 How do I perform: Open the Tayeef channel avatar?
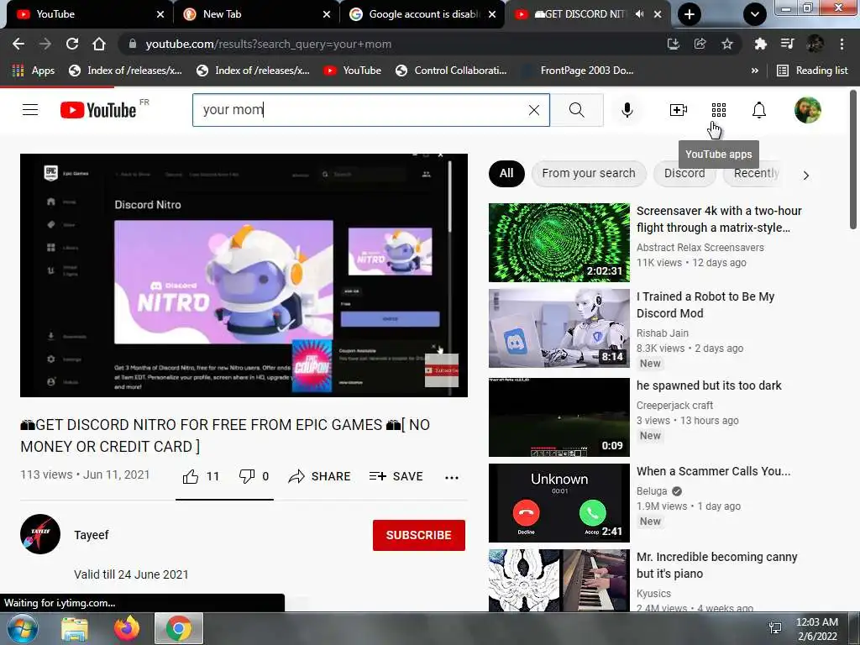pyautogui.click(x=40, y=533)
